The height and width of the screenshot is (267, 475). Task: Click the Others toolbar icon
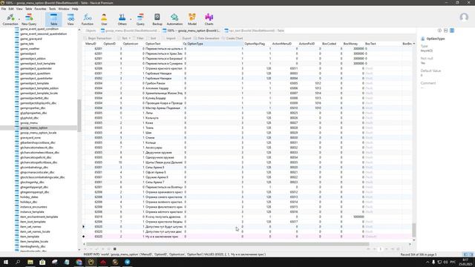tap(122, 19)
